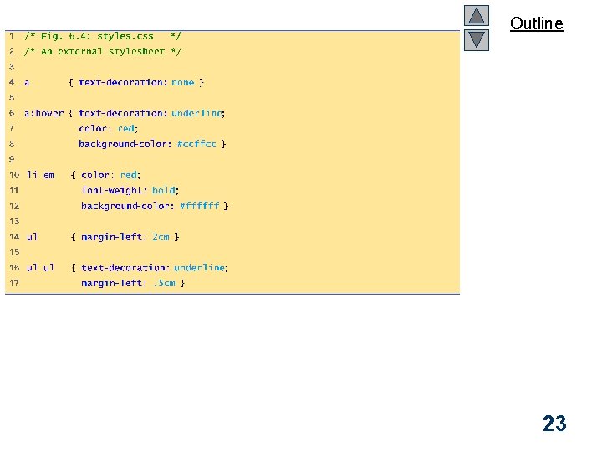
Task: Click the '#ffffff' color value
Action: click(199, 206)
